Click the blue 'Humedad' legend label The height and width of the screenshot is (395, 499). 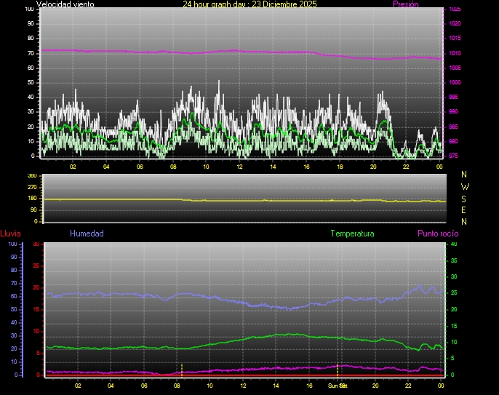[87, 234]
